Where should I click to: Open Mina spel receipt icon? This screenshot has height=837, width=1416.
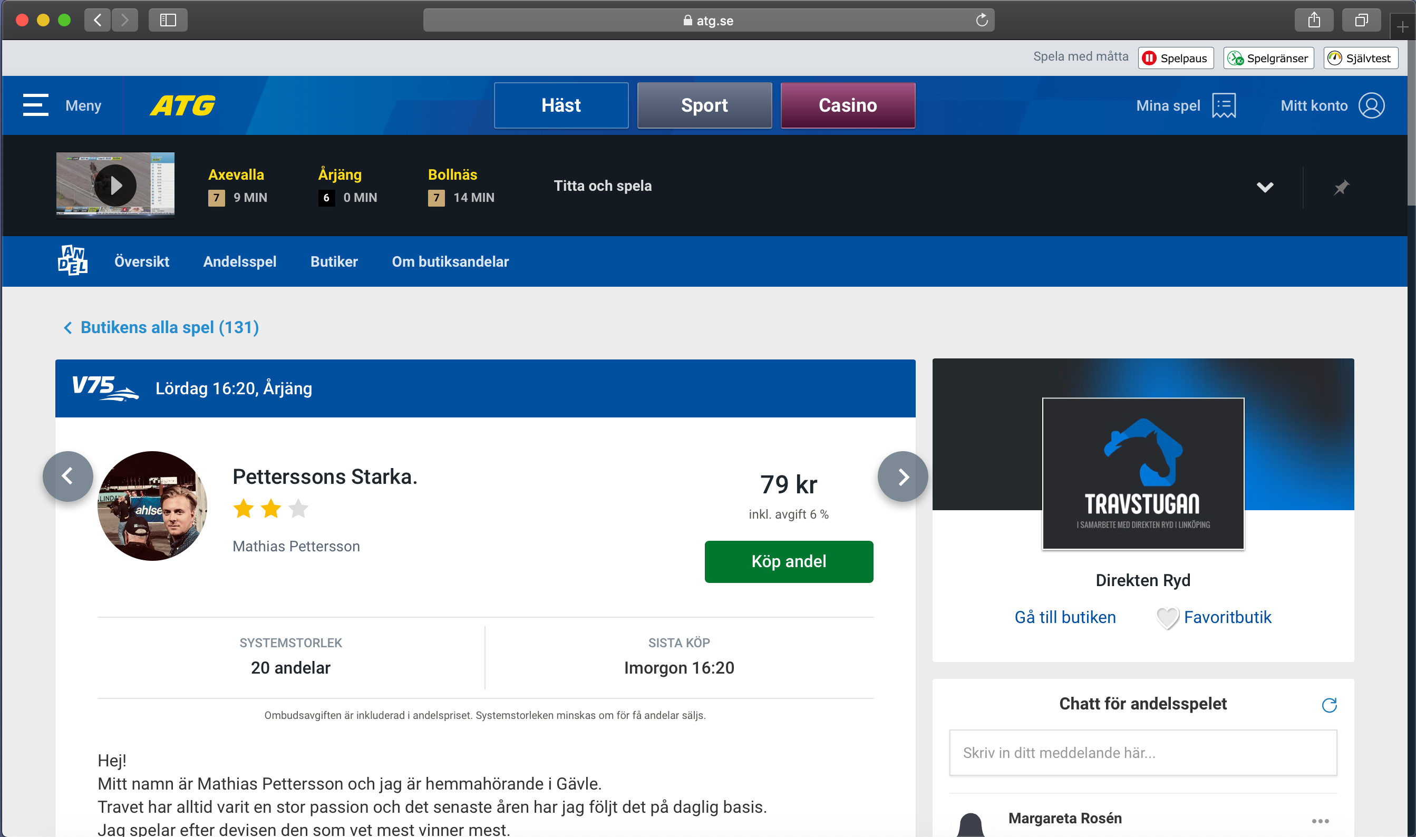(x=1224, y=105)
